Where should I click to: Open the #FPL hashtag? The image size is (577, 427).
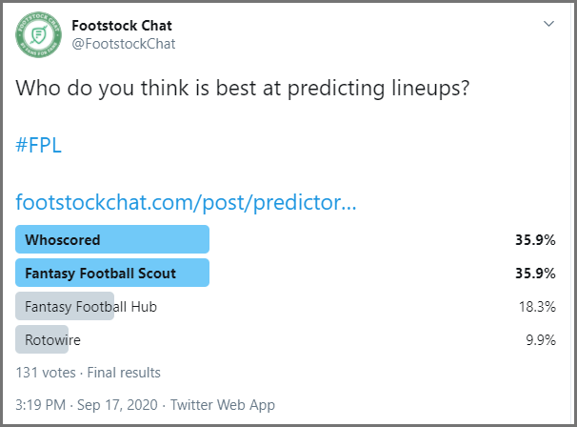38,145
